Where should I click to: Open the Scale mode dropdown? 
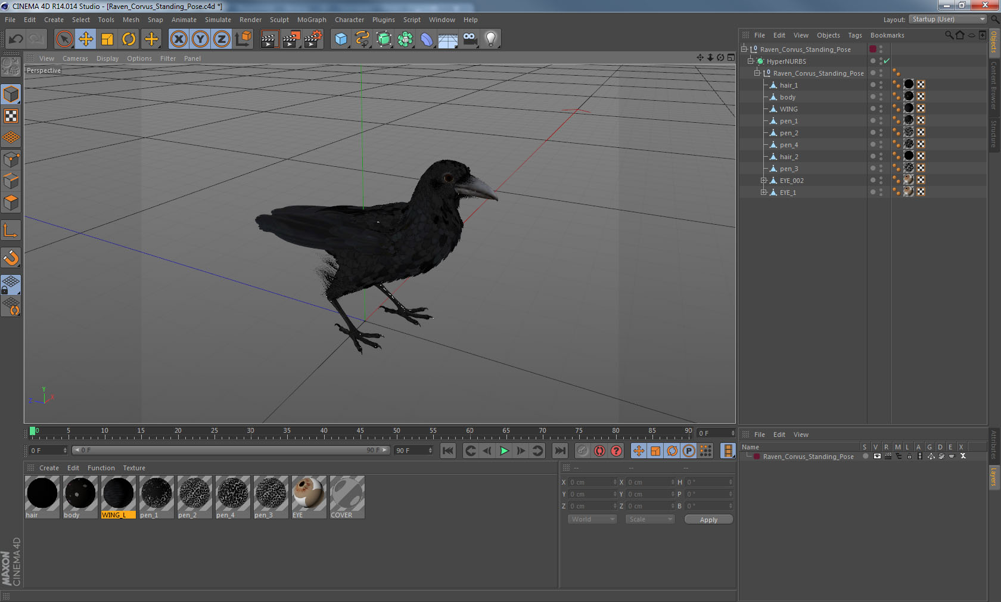tap(650, 519)
